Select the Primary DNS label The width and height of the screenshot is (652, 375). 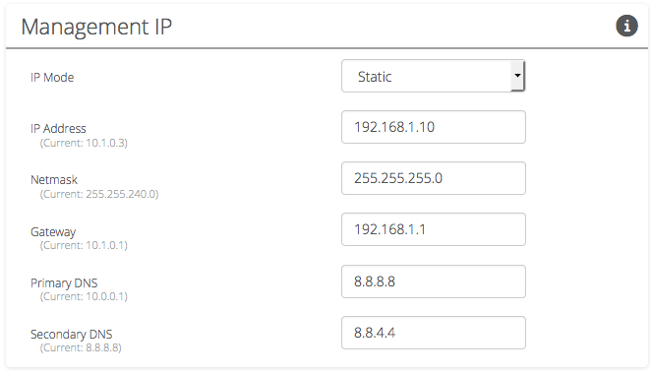[x=64, y=283]
